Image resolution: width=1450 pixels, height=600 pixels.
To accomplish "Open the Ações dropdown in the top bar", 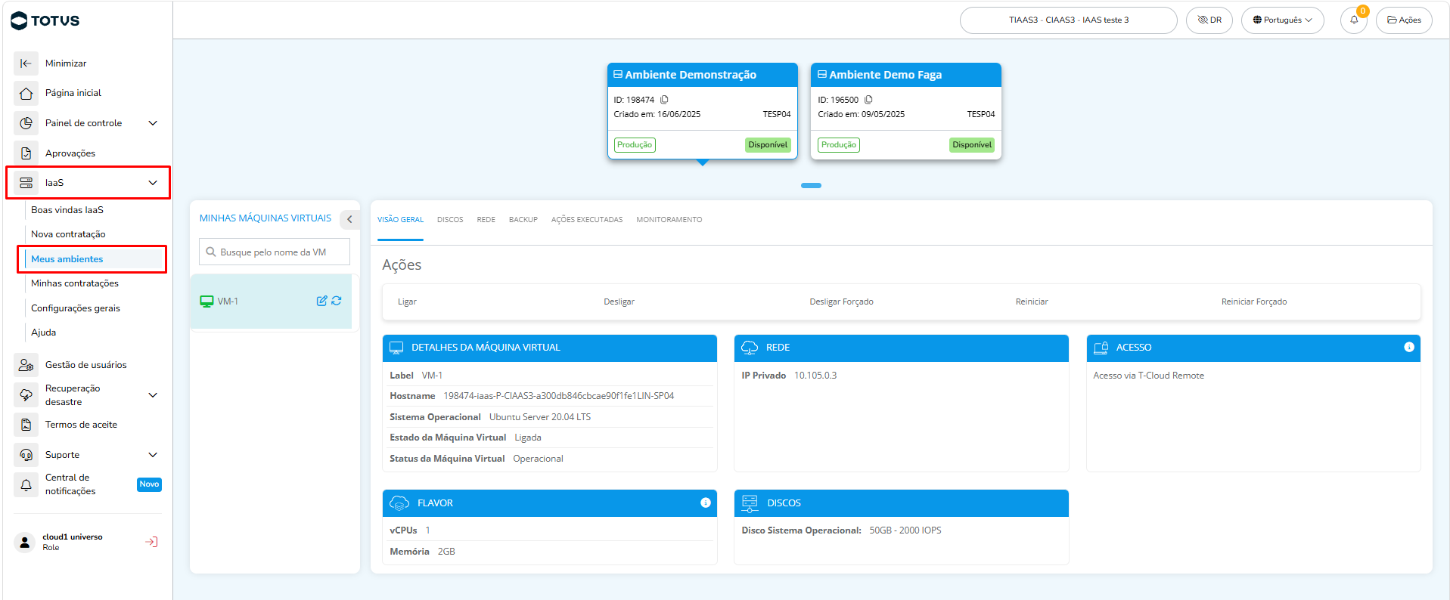I will (x=1404, y=20).
